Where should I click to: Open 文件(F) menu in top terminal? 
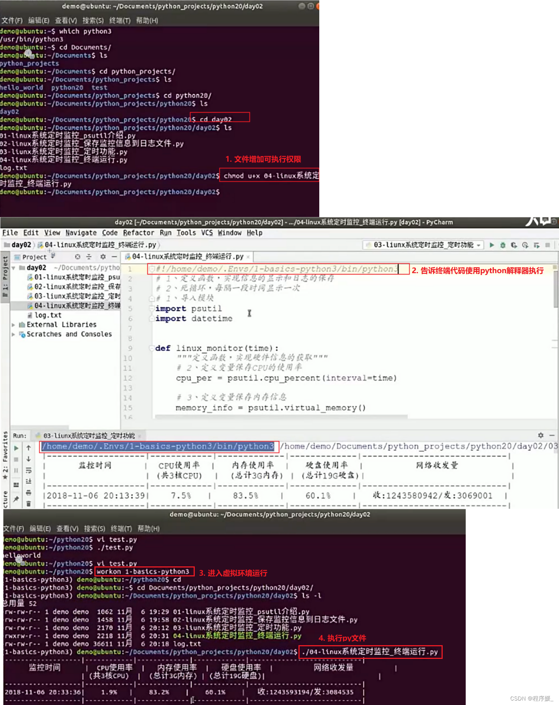[12, 20]
